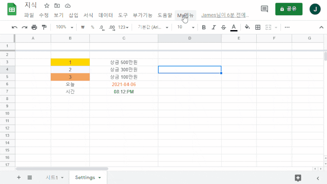Toggle italic formatting
327x184 pixels.
pyautogui.click(x=214, y=28)
